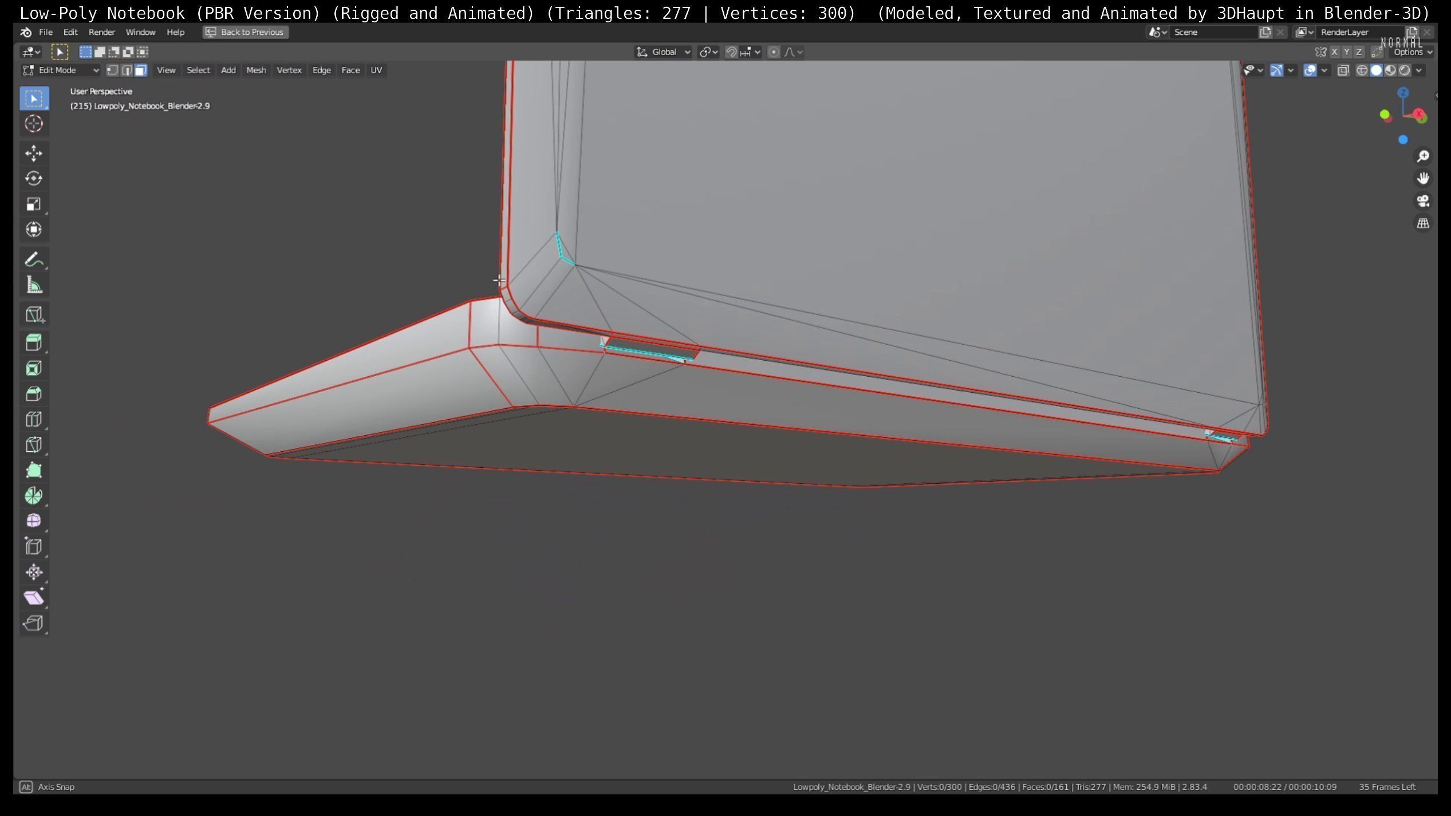1451x816 pixels.
Task: Click the blue Z axis gizmo
Action: [x=1403, y=93]
